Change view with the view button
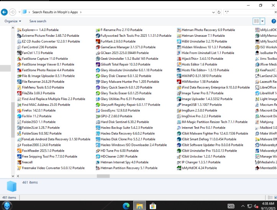 click(256, 21)
